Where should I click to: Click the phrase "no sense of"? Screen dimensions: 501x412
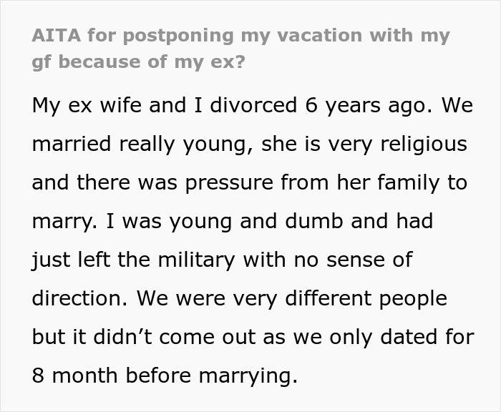click(x=351, y=260)
